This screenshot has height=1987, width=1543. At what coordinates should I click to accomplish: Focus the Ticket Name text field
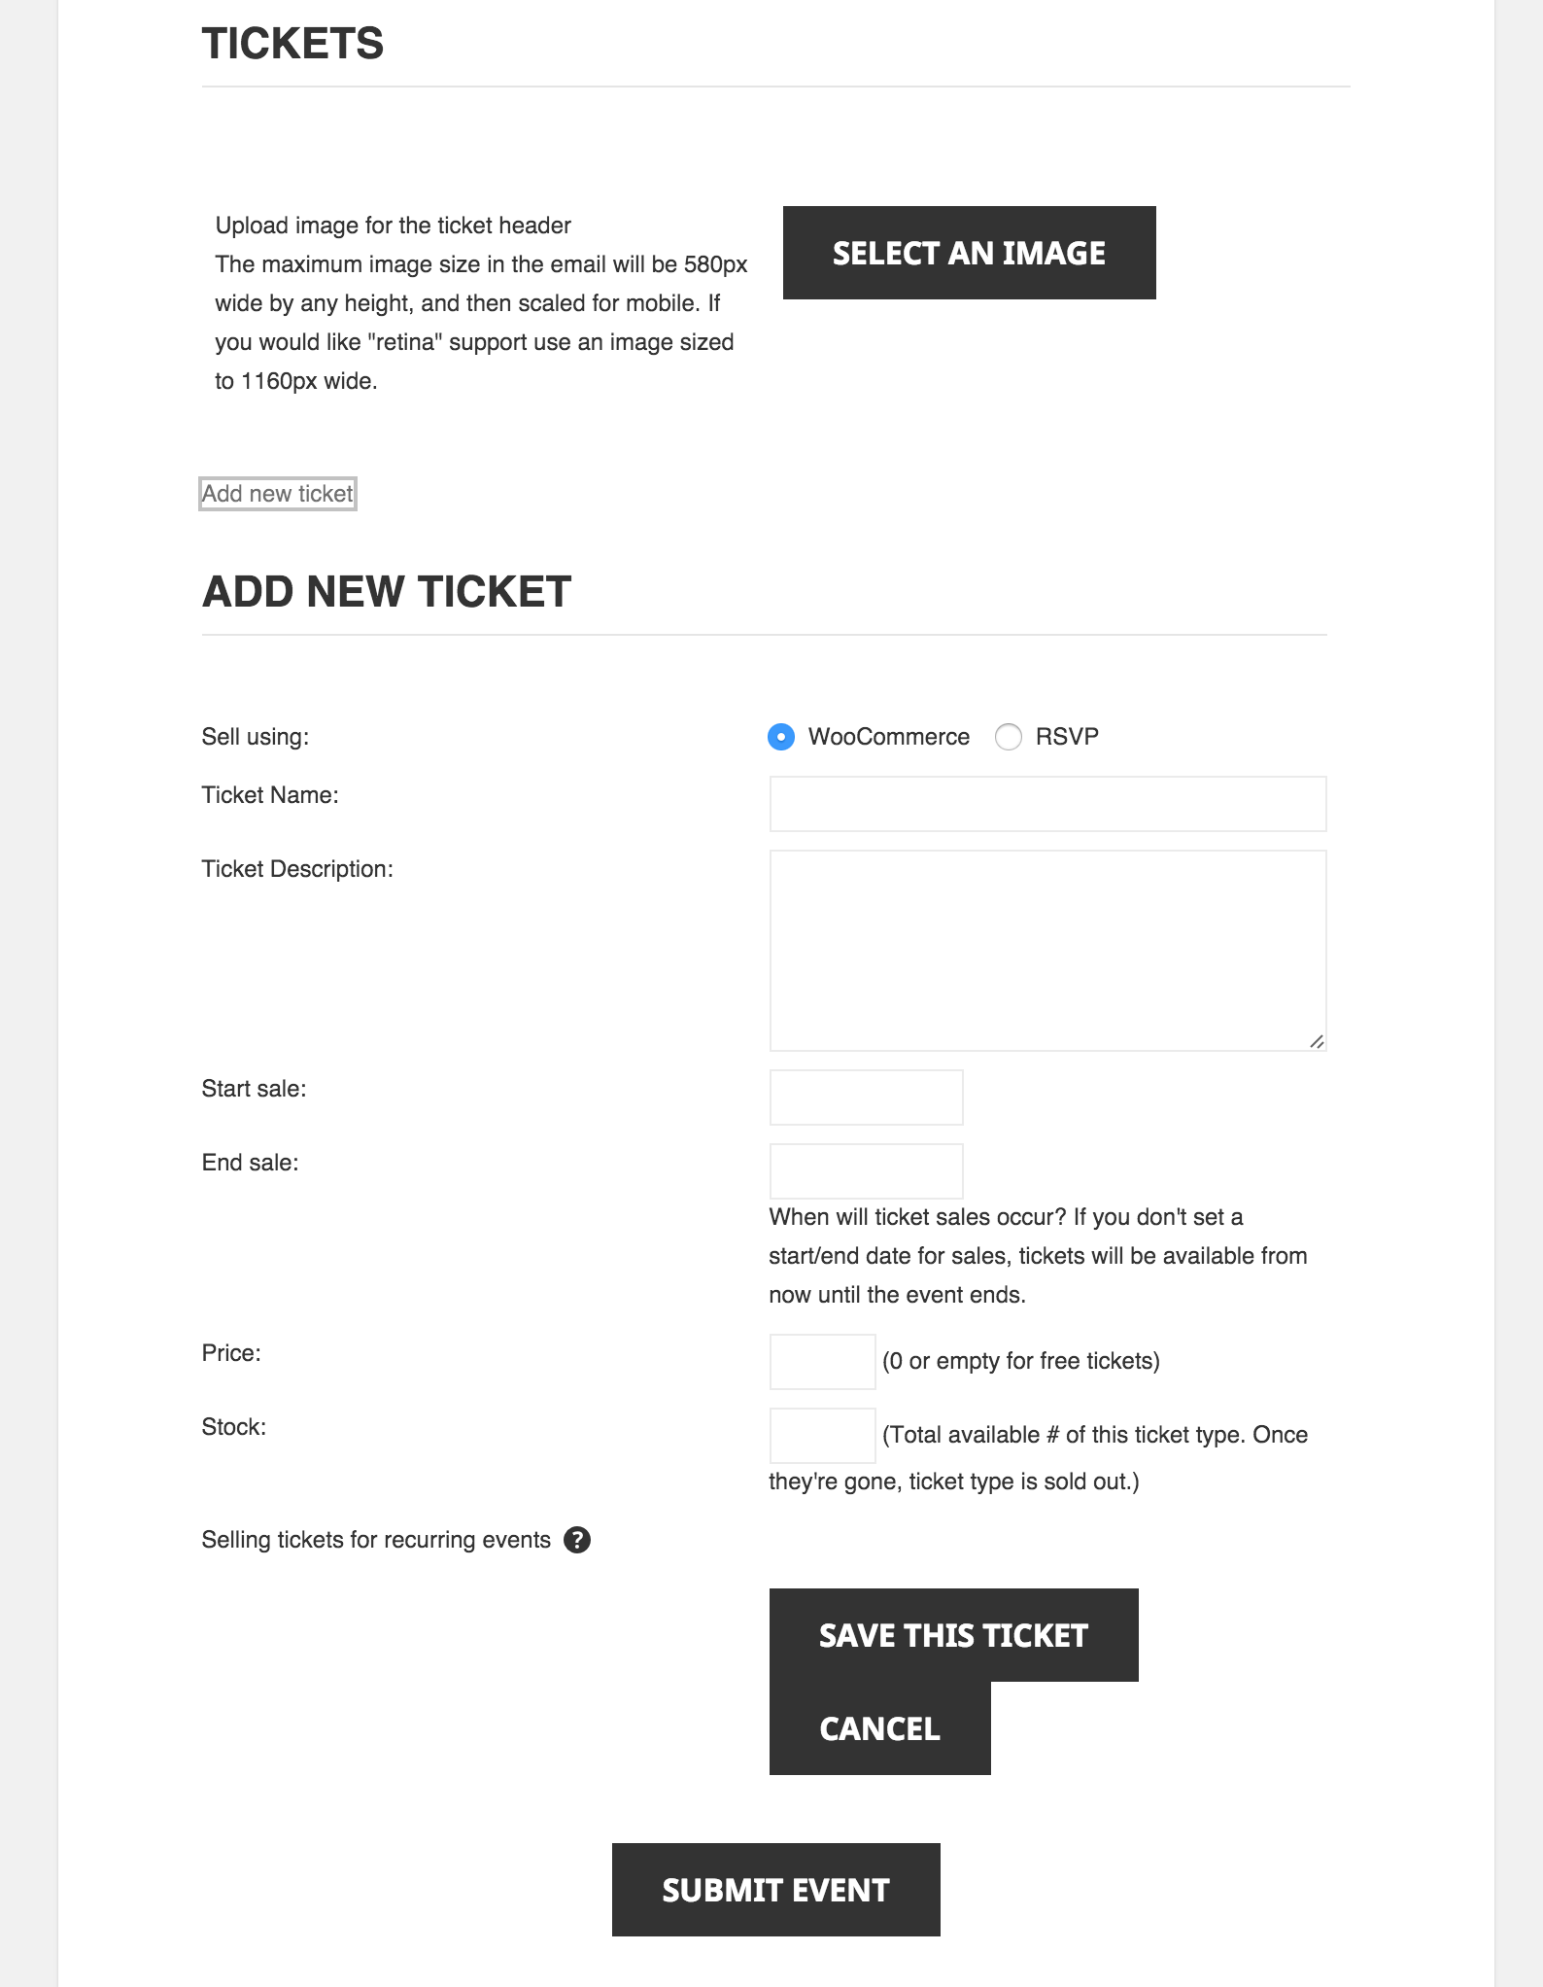pos(1047,804)
